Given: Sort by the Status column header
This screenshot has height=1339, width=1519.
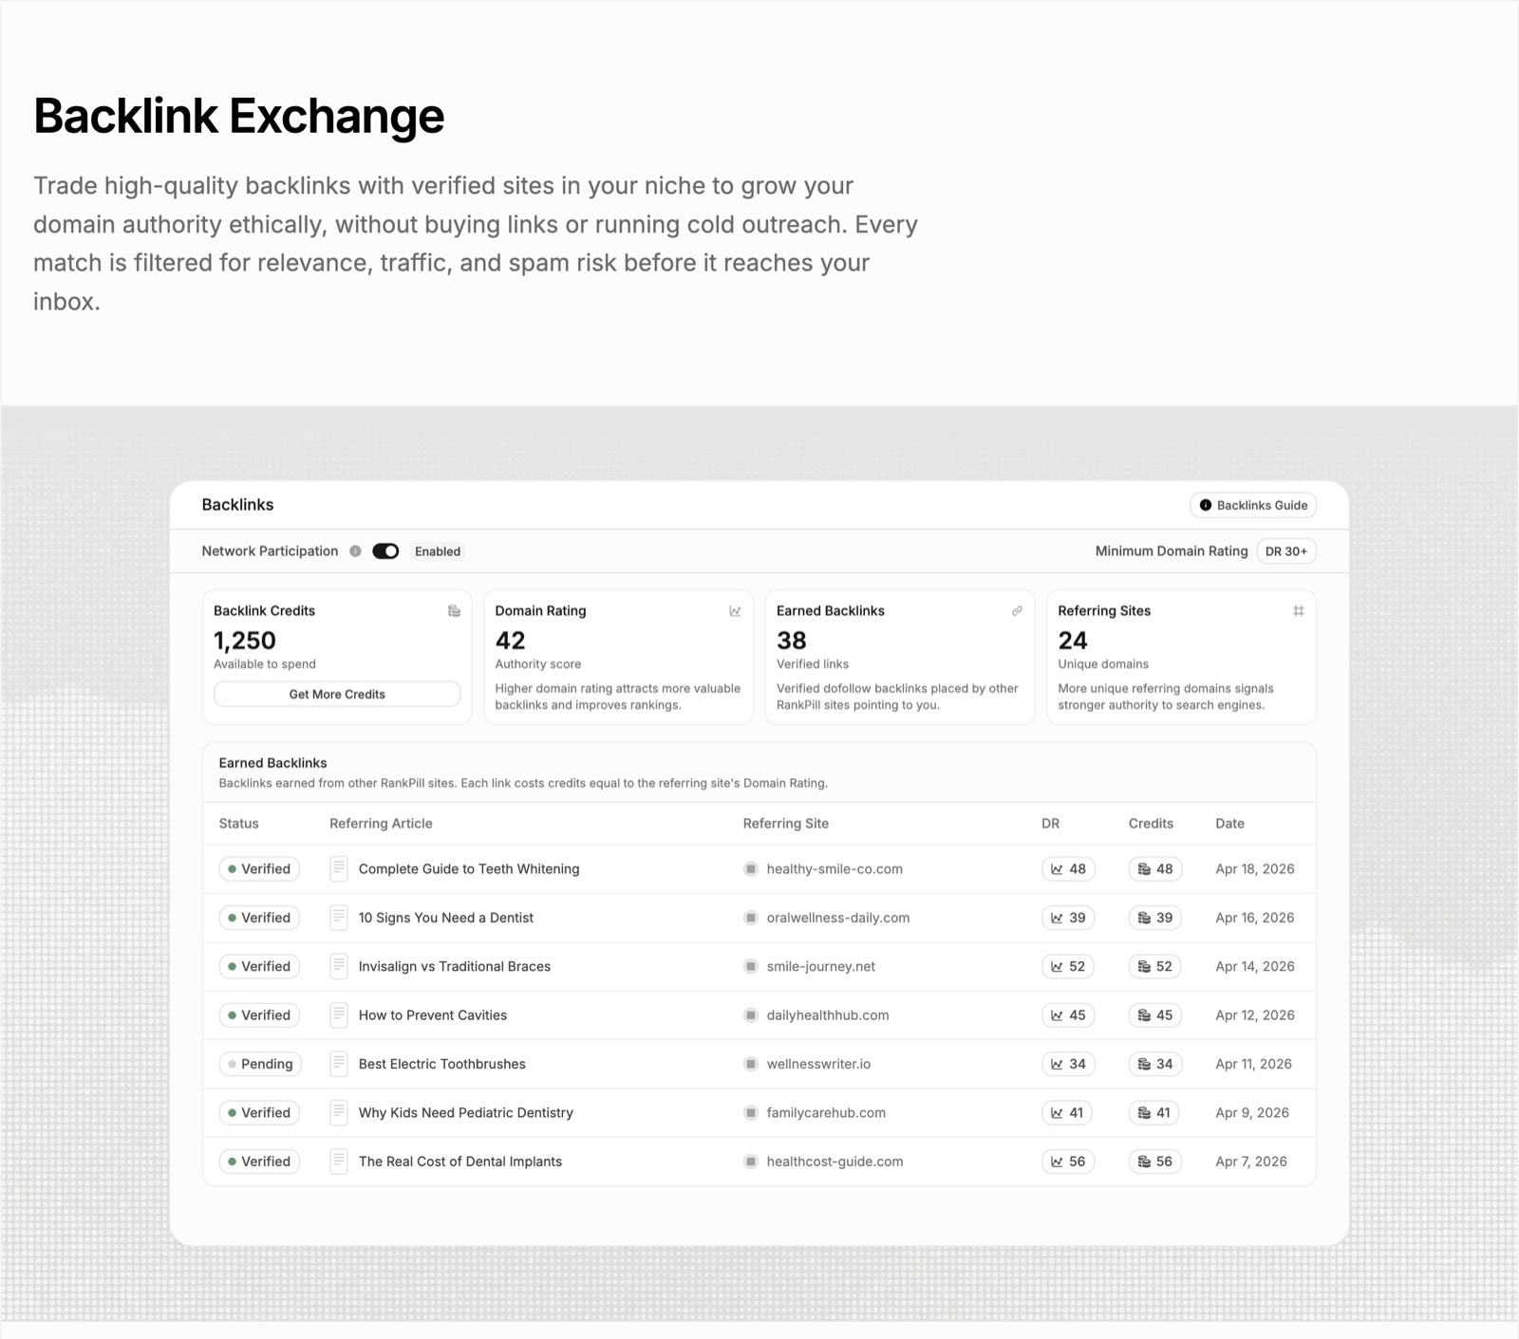Looking at the screenshot, I should tap(238, 824).
